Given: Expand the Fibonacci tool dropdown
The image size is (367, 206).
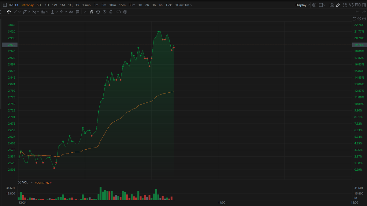Looking at the screenshot, I should click(47, 12).
